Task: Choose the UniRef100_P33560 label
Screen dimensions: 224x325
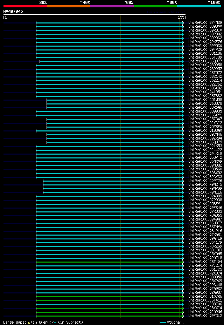Action: pos(205,170)
